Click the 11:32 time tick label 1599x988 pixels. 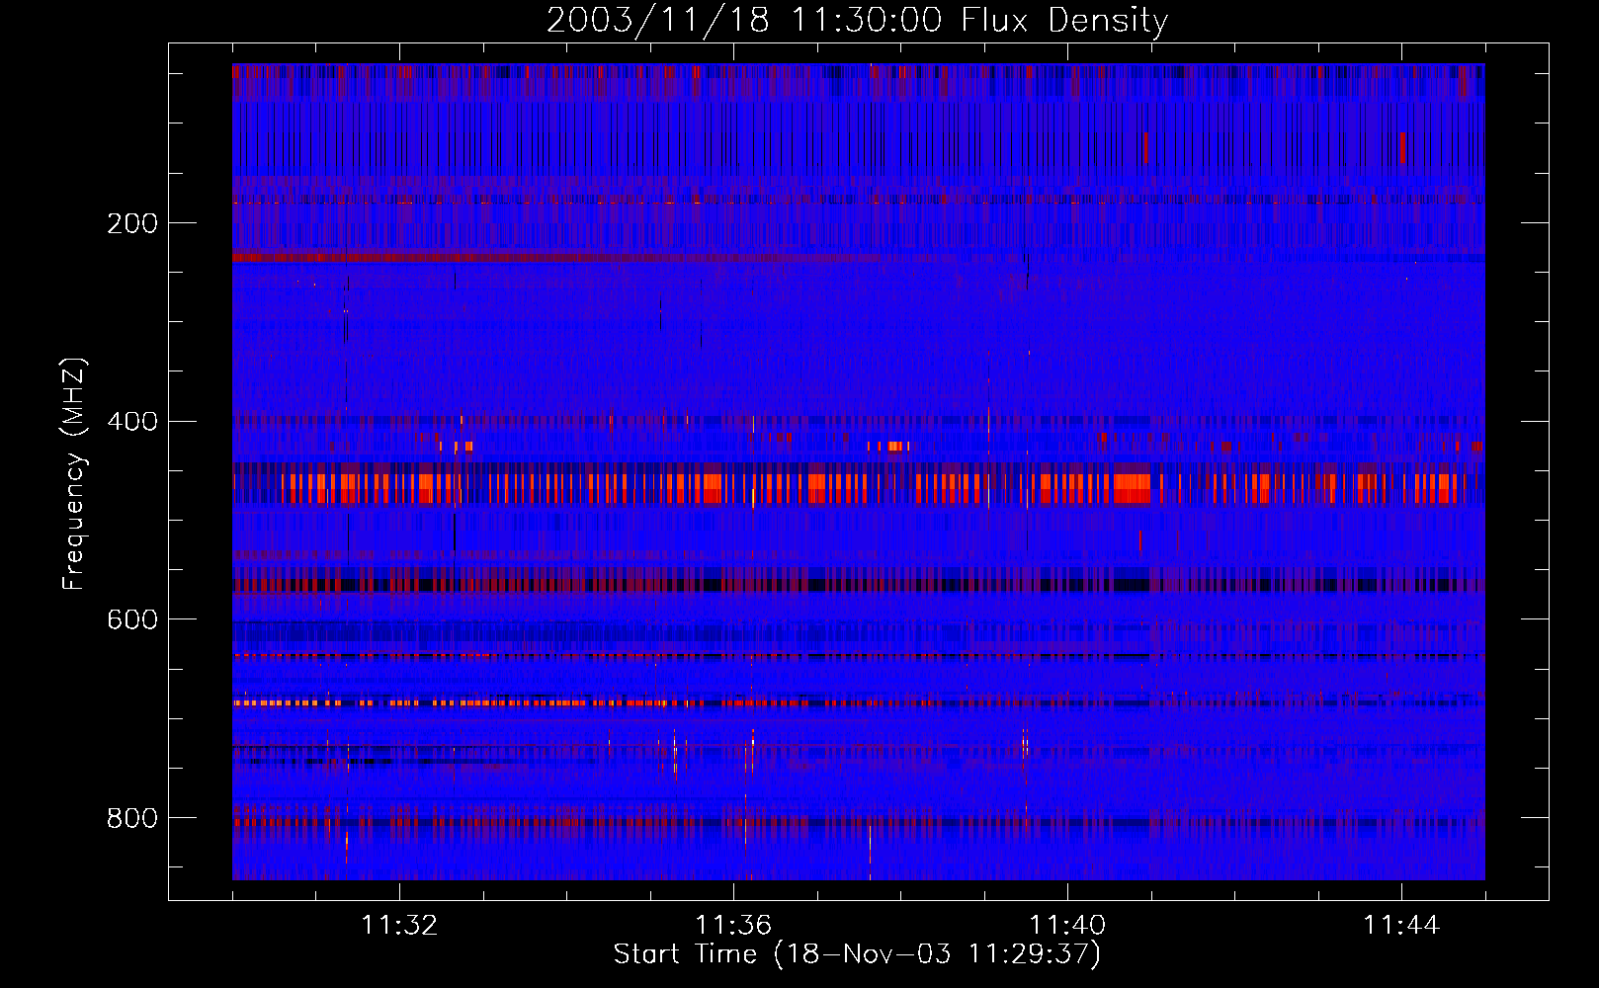click(x=399, y=926)
